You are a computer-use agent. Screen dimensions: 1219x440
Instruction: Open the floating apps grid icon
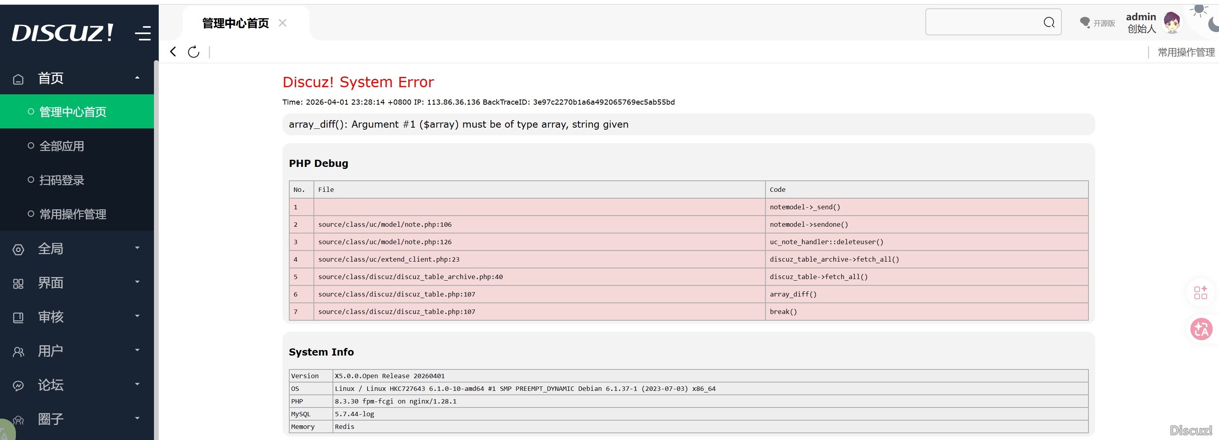(1200, 293)
